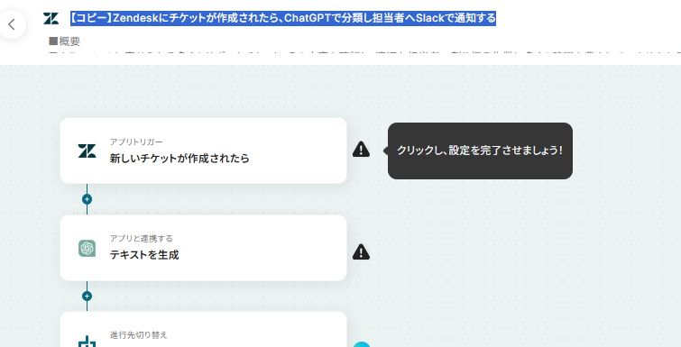Image resolution: width=681 pixels, height=347 pixels.
Task: Click the クリックし、設定を完了させましょう! tooltip
Action: coord(480,151)
